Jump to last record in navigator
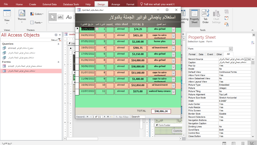 pyautogui.click(x=108, y=117)
